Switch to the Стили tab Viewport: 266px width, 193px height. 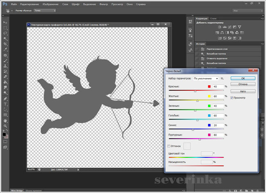point(213,19)
